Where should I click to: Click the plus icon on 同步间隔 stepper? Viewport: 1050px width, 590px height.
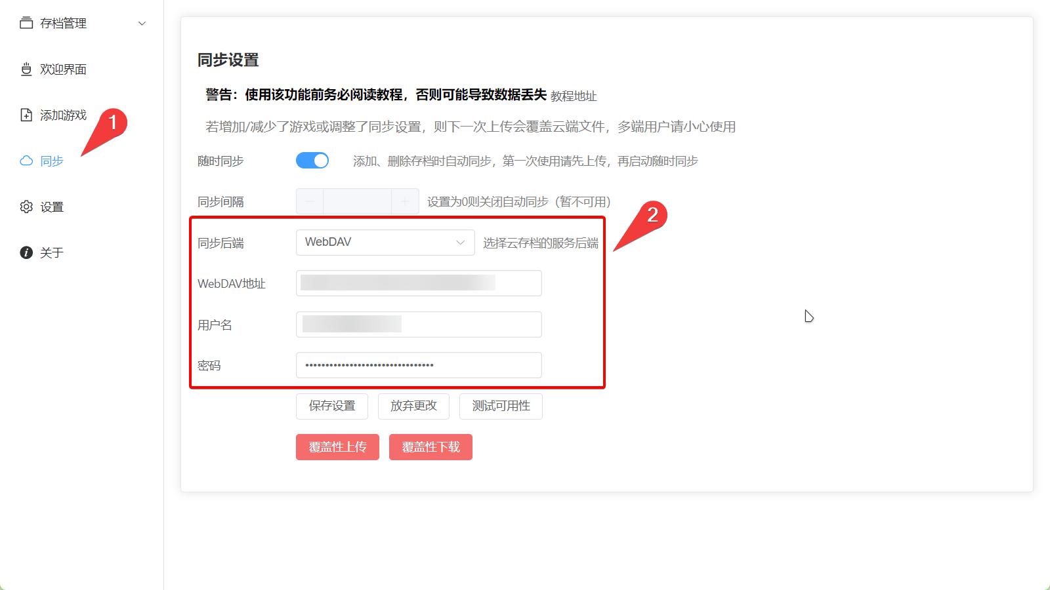[x=406, y=201]
